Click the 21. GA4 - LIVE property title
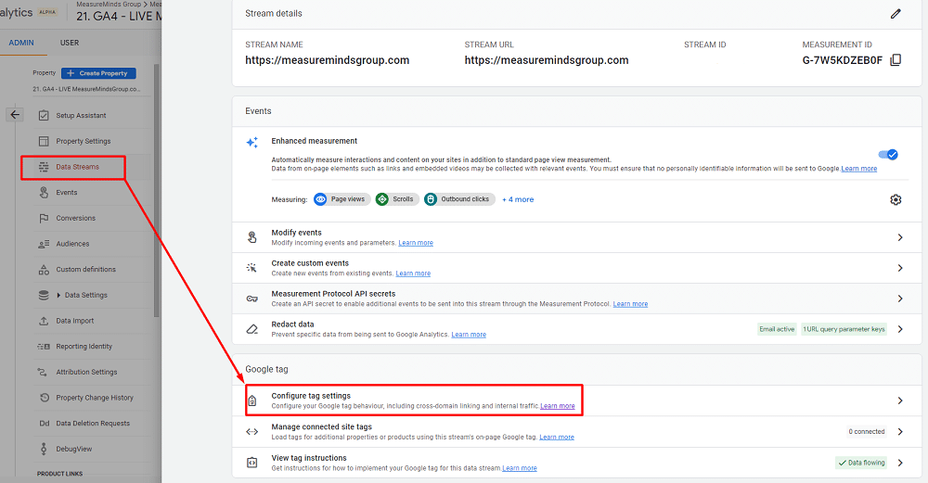 (119, 17)
